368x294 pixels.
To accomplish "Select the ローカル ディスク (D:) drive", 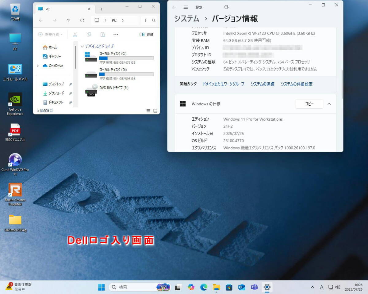I will point(119,74).
